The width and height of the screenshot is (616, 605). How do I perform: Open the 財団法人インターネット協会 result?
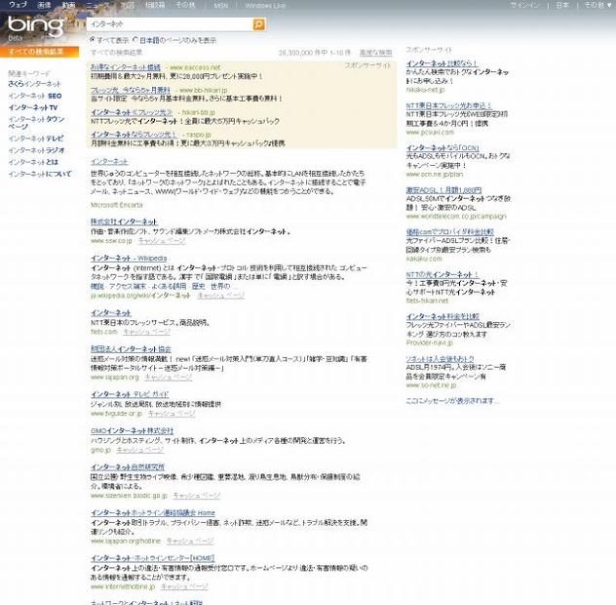pyautogui.click(x=131, y=349)
